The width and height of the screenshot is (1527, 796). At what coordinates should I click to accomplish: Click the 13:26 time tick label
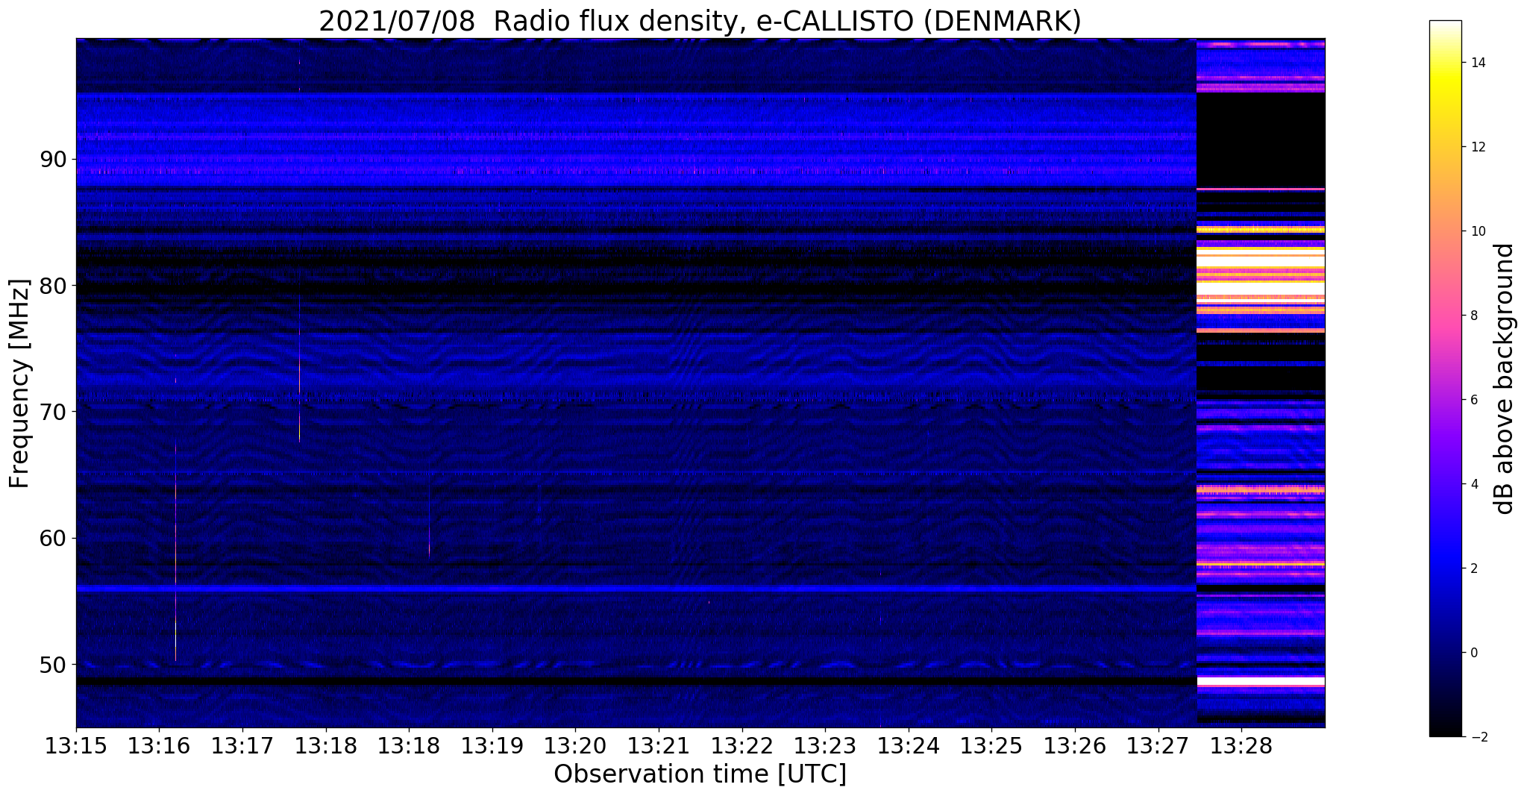pos(1075,745)
